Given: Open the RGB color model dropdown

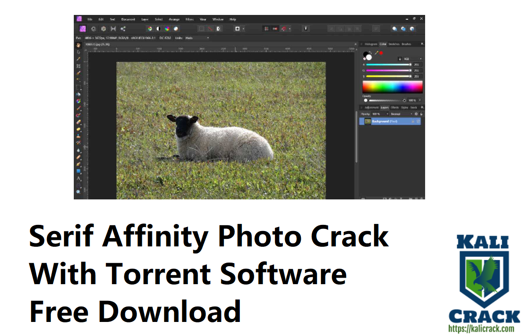Looking at the screenshot, I should [x=413, y=59].
